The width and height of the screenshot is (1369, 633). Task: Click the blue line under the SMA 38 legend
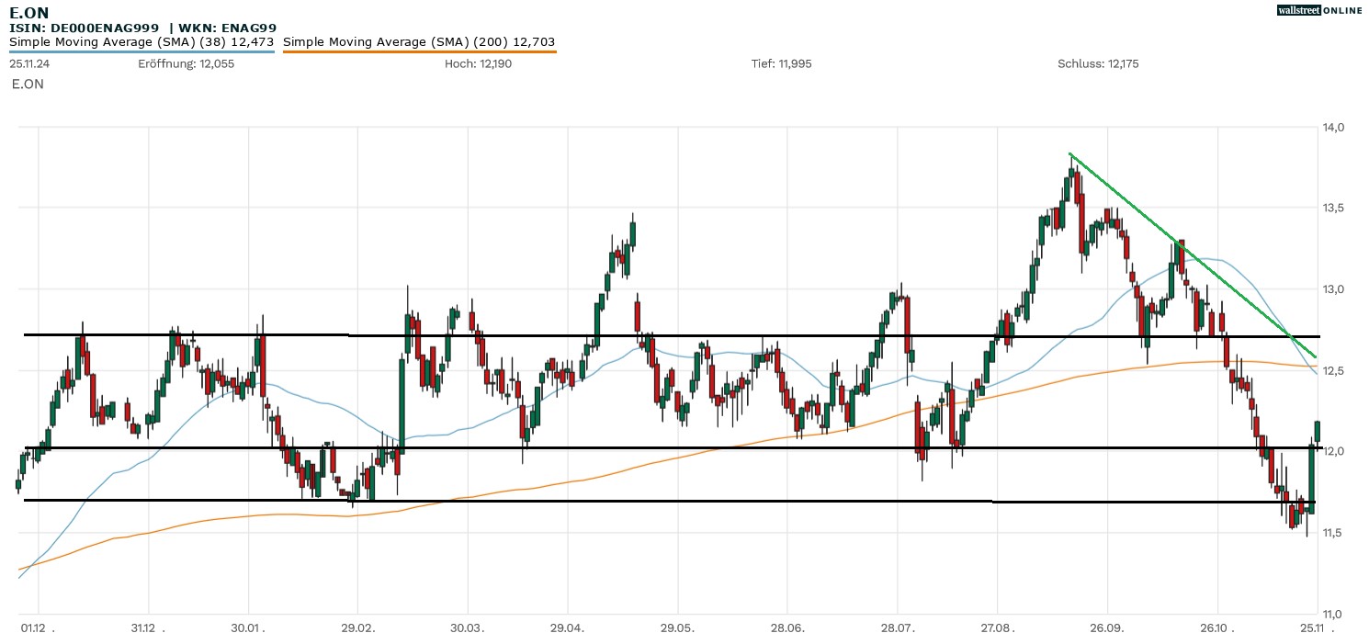pos(141,51)
